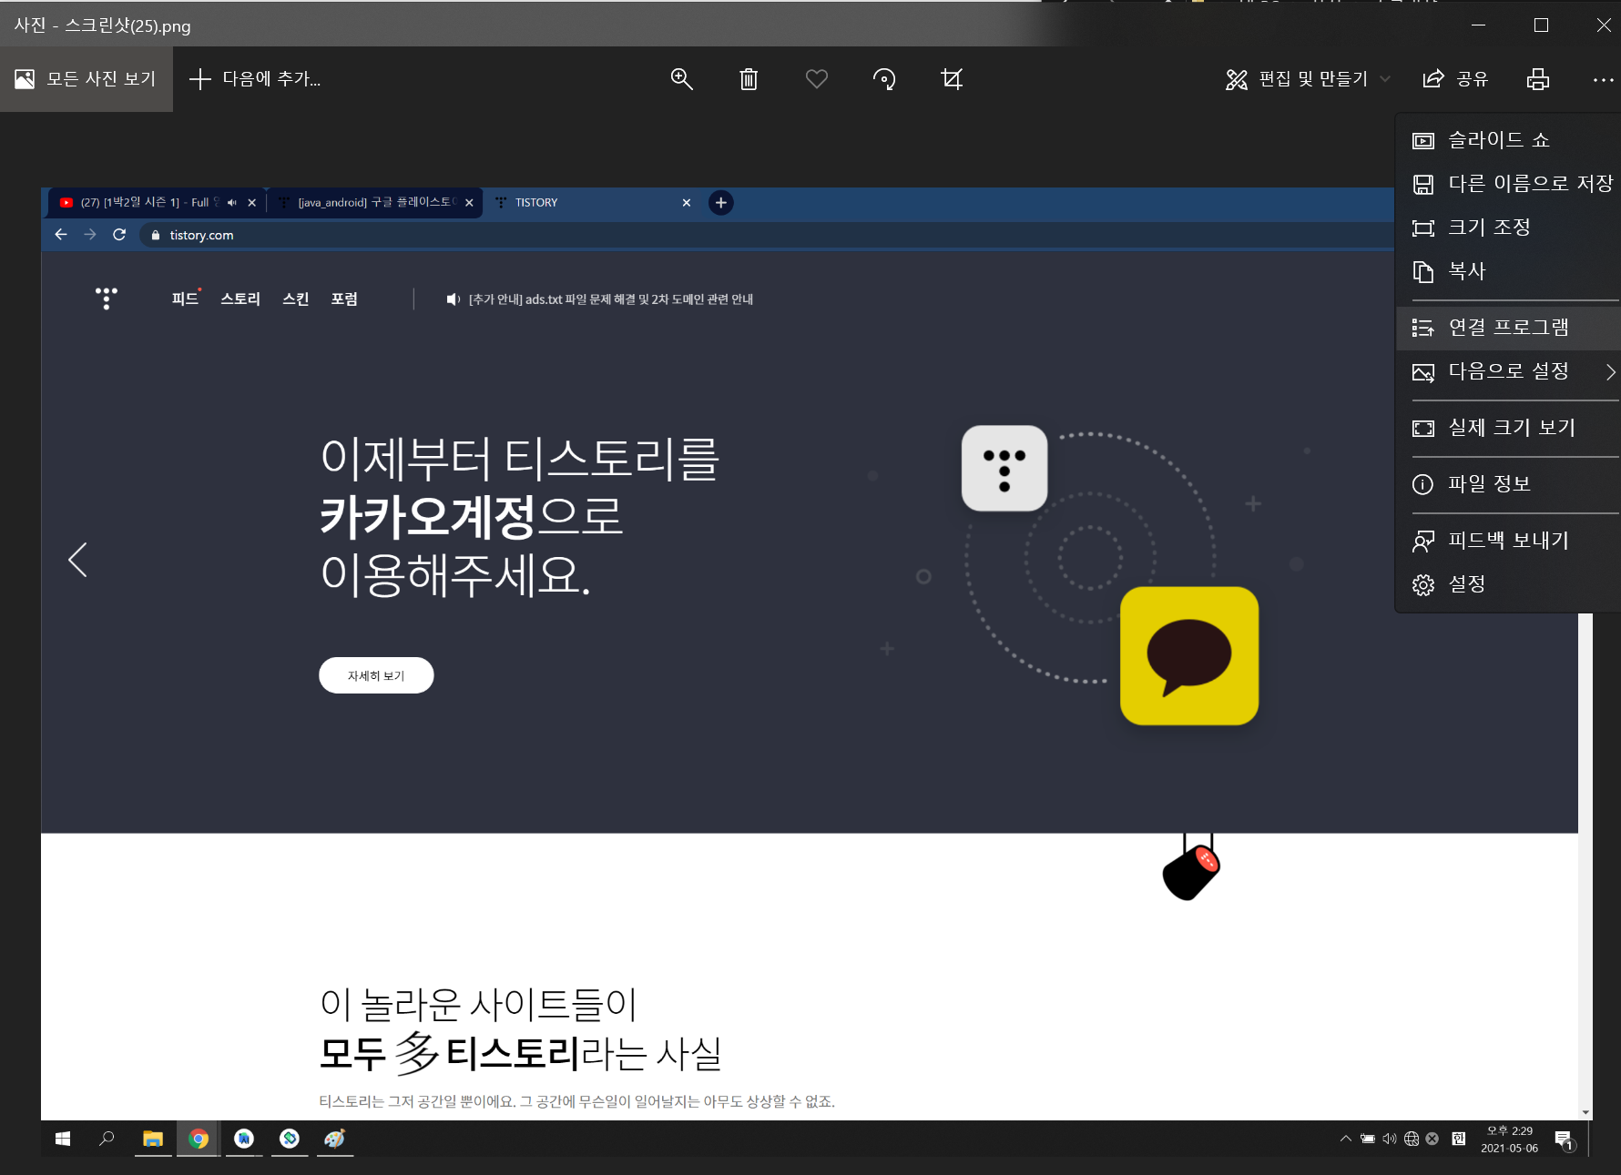This screenshot has height=1175, width=1621.
Task: Click the browser reload icon
Action: coord(119,235)
